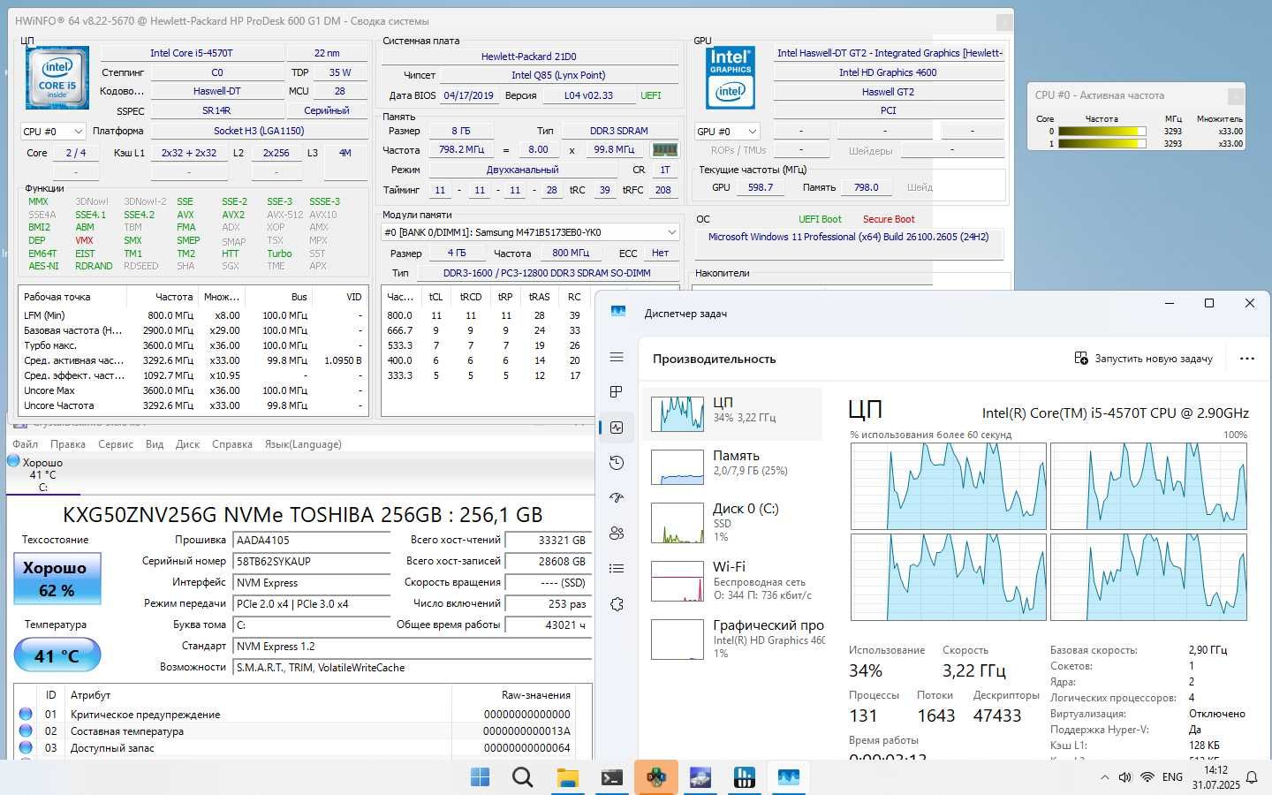
Task: Open Диск menu in CrystalDiskInfo
Action: click(187, 444)
